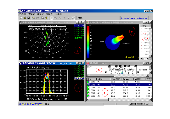Click the yellow question mark help icon
This screenshot has width=170, height=119.
pyautogui.click(x=46, y=18)
